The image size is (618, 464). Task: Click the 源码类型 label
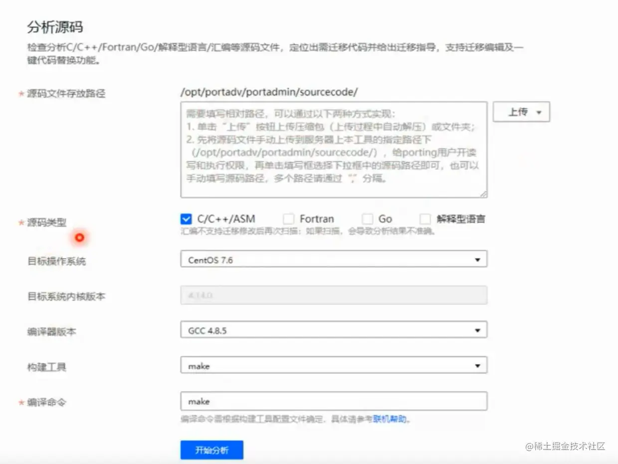[46, 223]
